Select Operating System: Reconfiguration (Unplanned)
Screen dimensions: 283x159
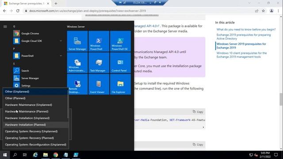pos(35,144)
